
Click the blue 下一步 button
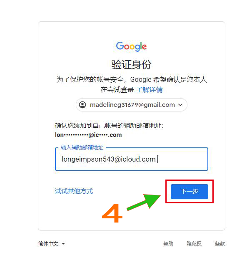coord(190,191)
